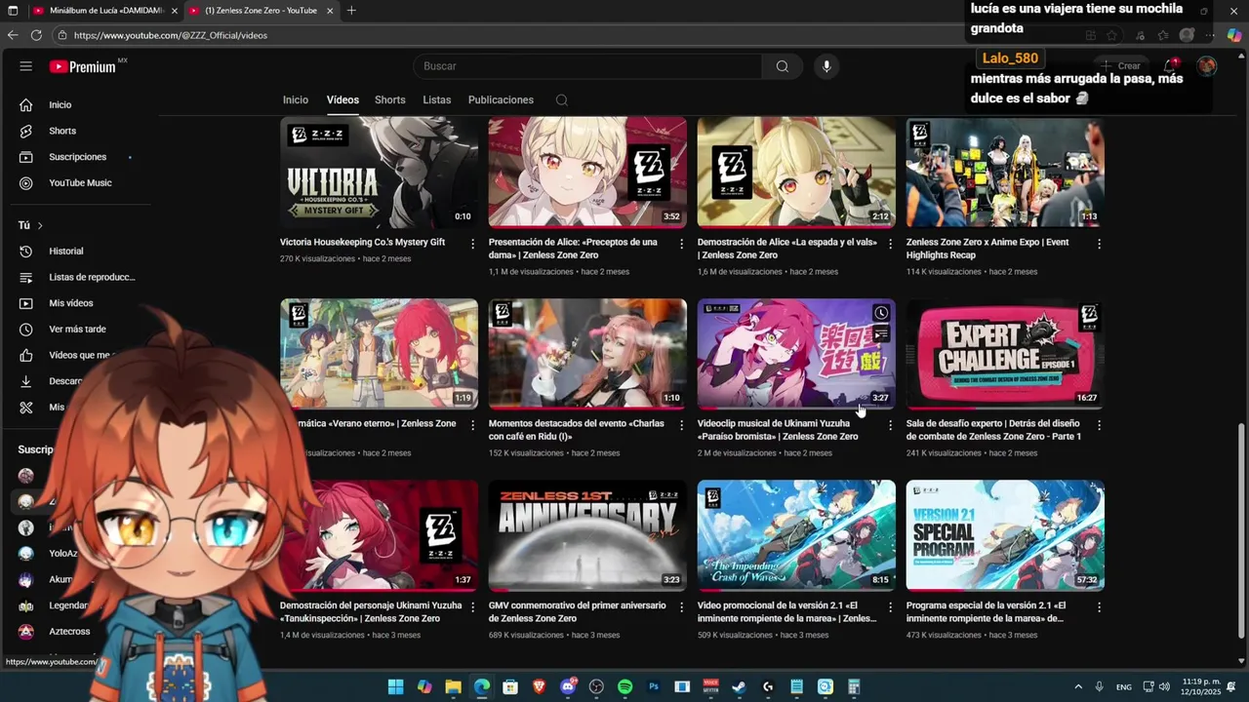Image resolution: width=1249 pixels, height=702 pixels.
Task: Open more options for Anime Expo recap video
Action: 1099,244
